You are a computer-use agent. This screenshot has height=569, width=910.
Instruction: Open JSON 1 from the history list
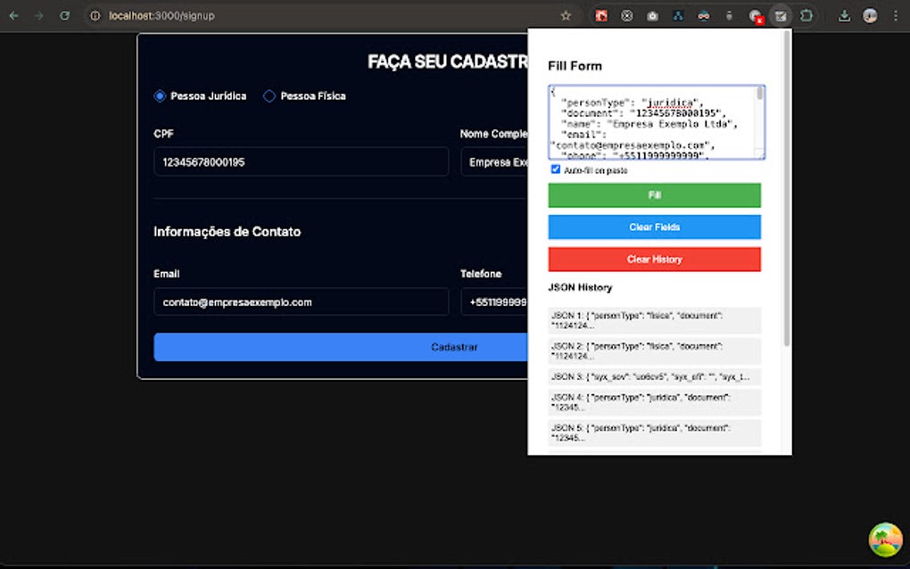tap(654, 319)
